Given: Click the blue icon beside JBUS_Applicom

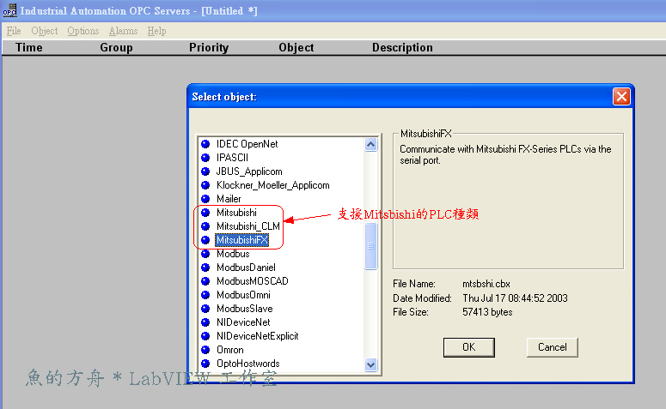Looking at the screenshot, I should click(205, 171).
